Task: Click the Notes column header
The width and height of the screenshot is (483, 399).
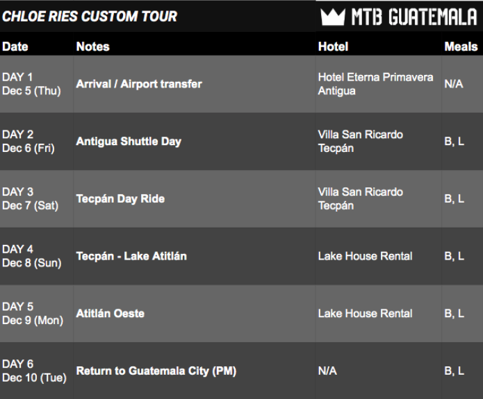Action: 92,46
